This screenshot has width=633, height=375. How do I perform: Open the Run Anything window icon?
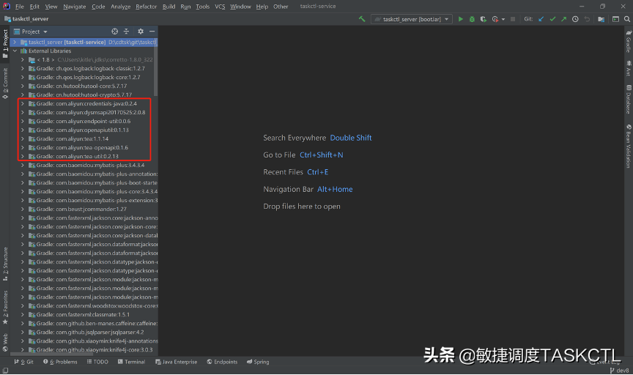click(615, 19)
